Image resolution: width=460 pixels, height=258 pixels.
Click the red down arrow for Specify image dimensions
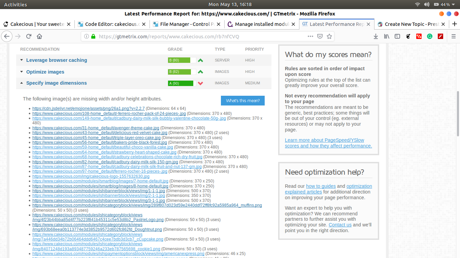[x=200, y=83]
